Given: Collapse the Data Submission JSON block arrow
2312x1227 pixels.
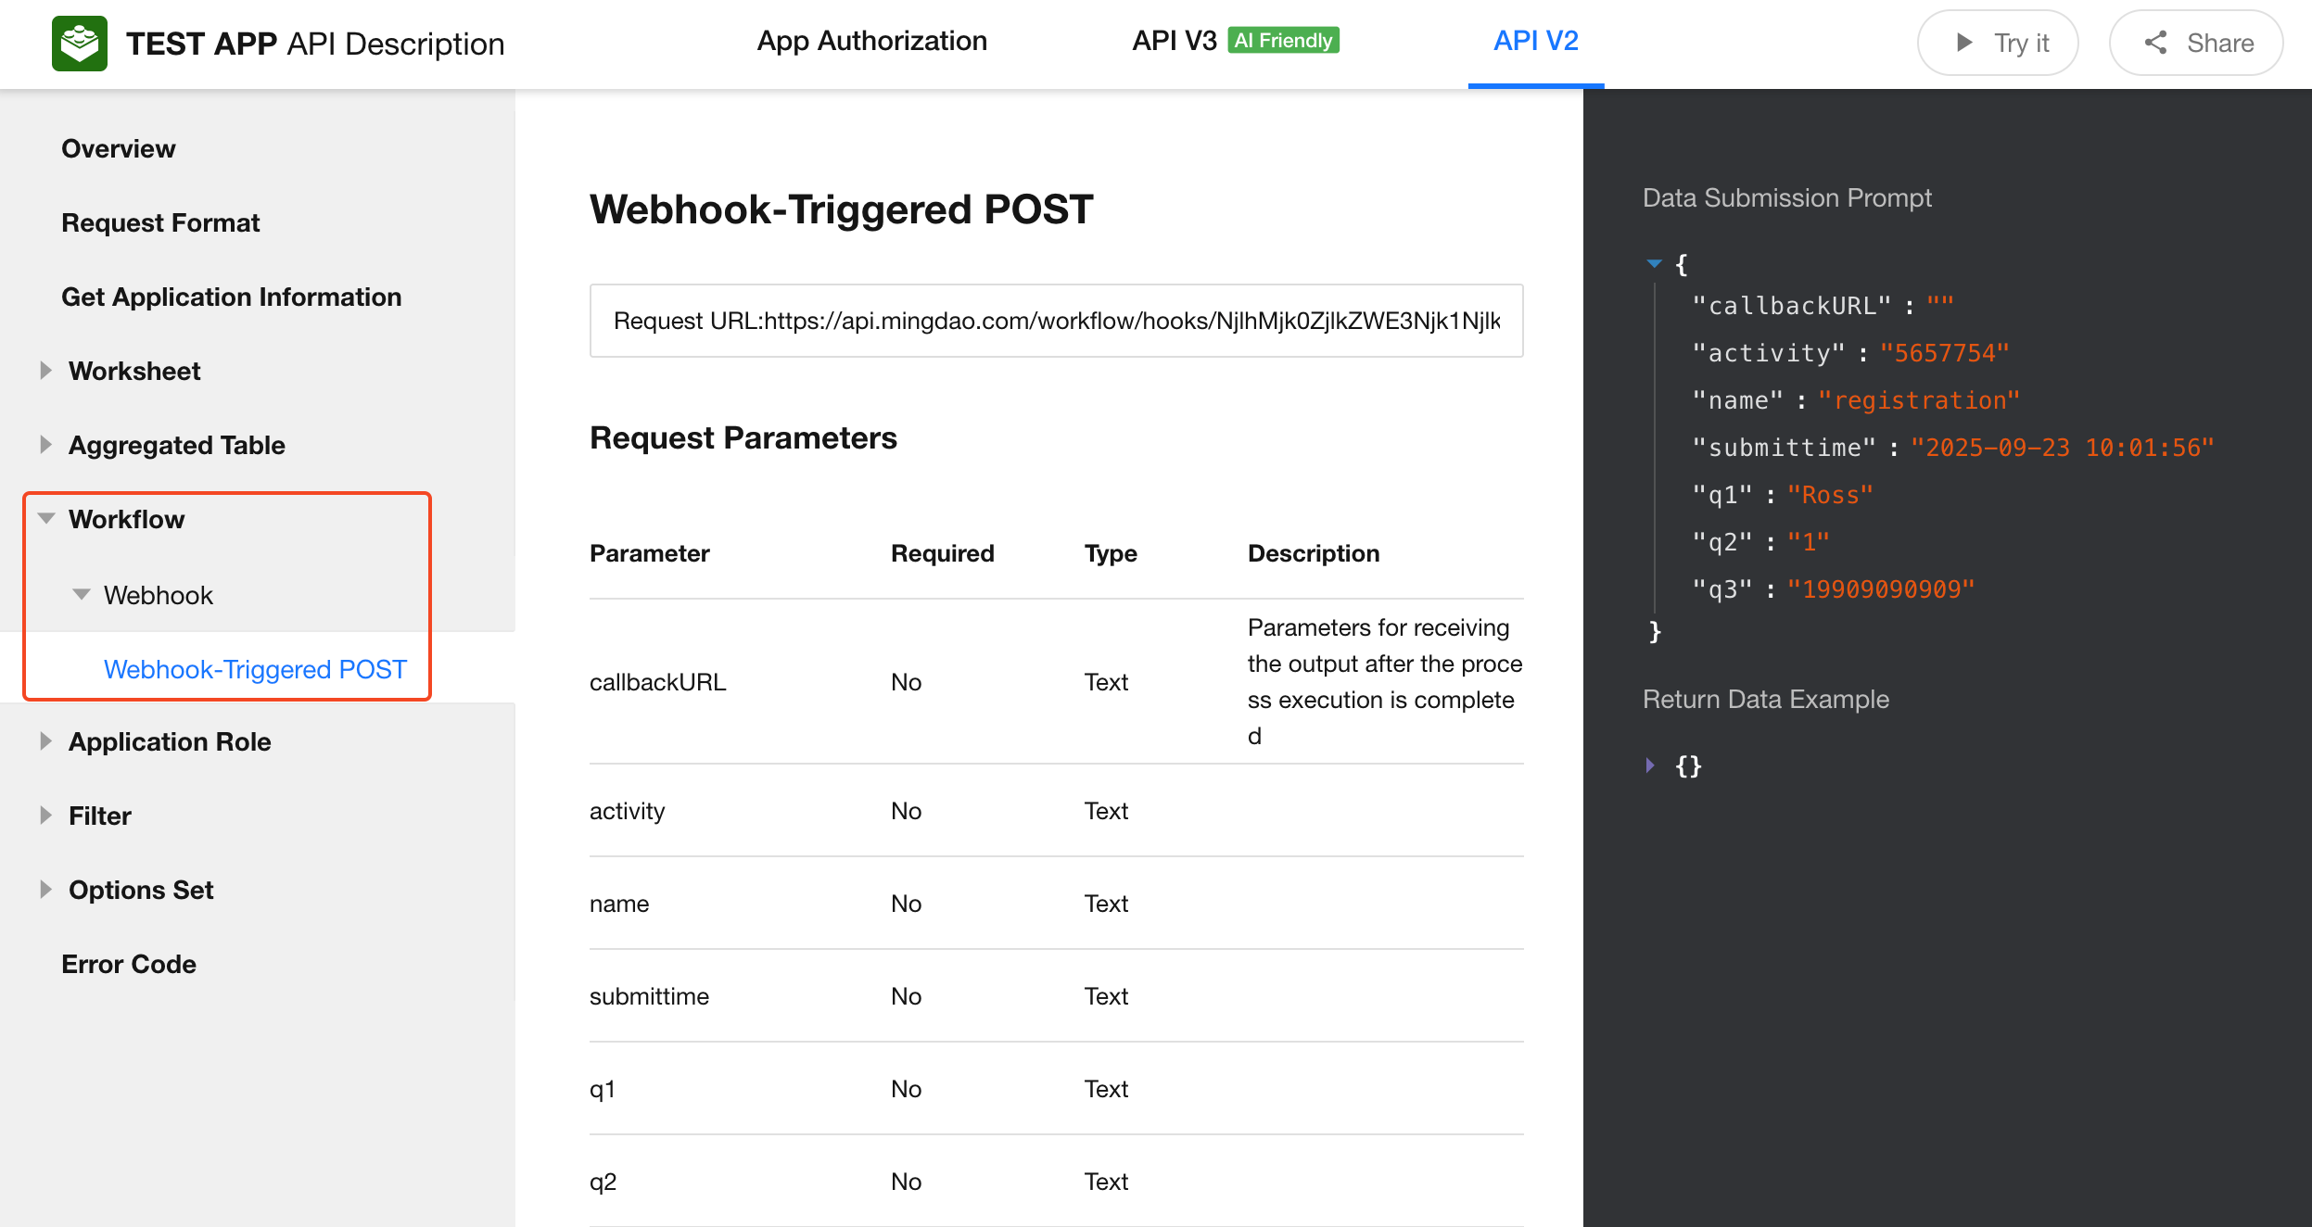Looking at the screenshot, I should 1654,264.
